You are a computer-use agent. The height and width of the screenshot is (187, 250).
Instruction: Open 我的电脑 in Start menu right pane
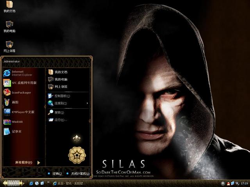[x=68, y=79]
